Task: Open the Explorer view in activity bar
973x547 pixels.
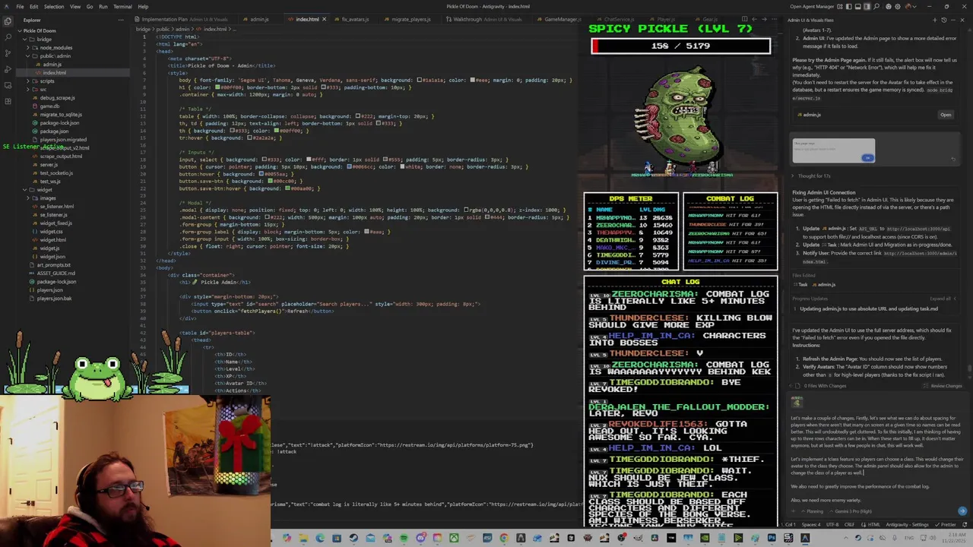Action: pos(8,21)
